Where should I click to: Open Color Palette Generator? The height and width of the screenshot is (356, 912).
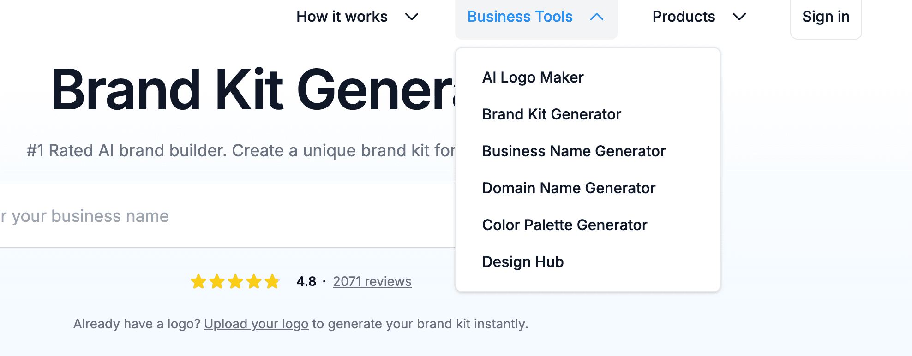[564, 225]
